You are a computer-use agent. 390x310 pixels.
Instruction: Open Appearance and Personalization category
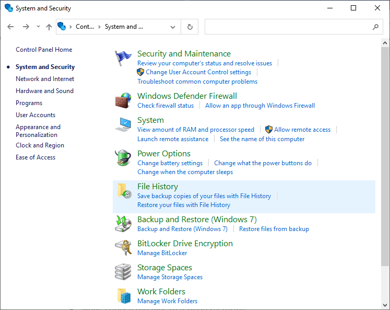pos(38,131)
